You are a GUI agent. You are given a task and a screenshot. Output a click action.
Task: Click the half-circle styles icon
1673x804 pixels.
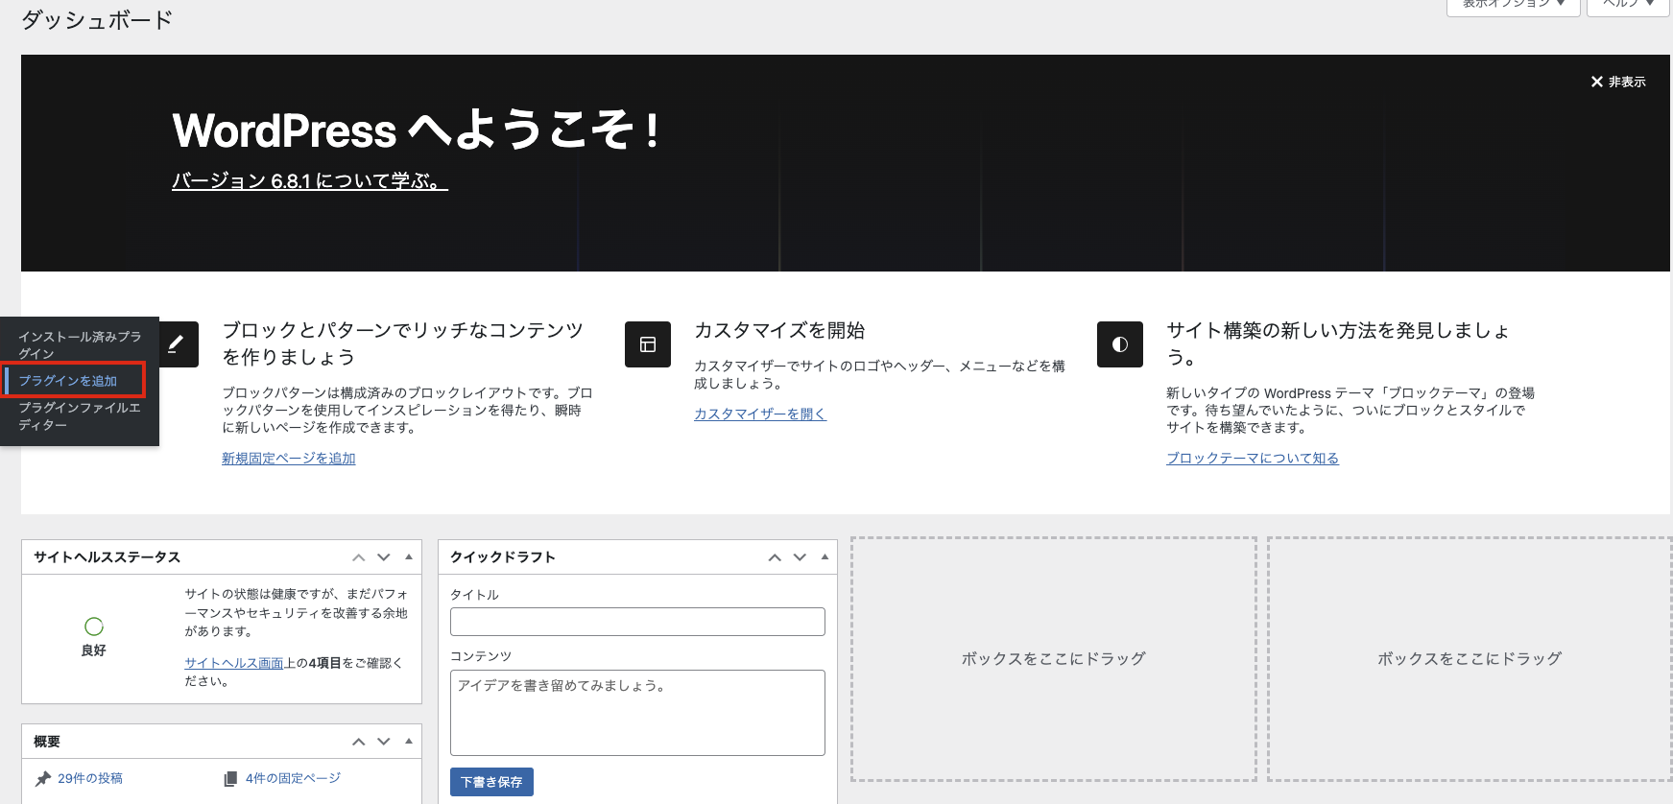(1120, 344)
